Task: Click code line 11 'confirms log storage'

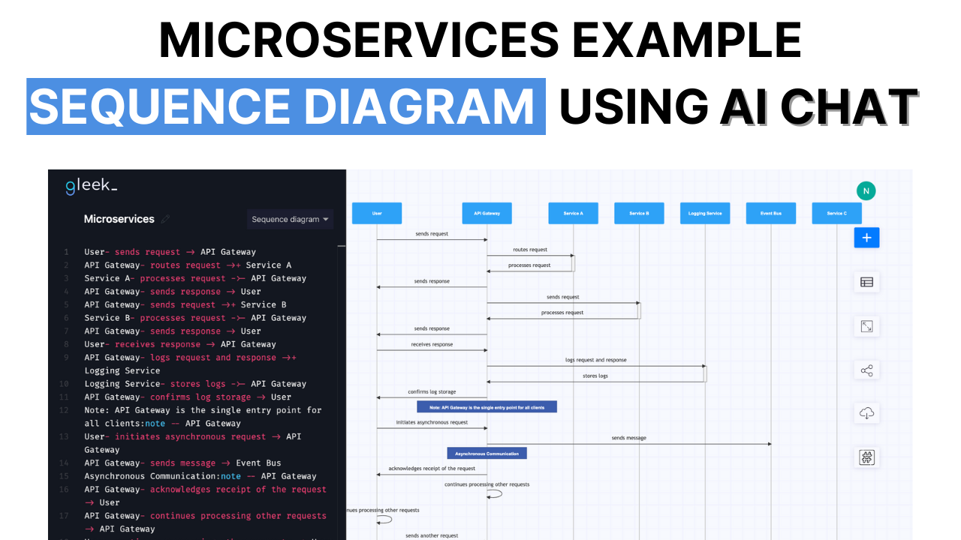Action: tap(188, 397)
